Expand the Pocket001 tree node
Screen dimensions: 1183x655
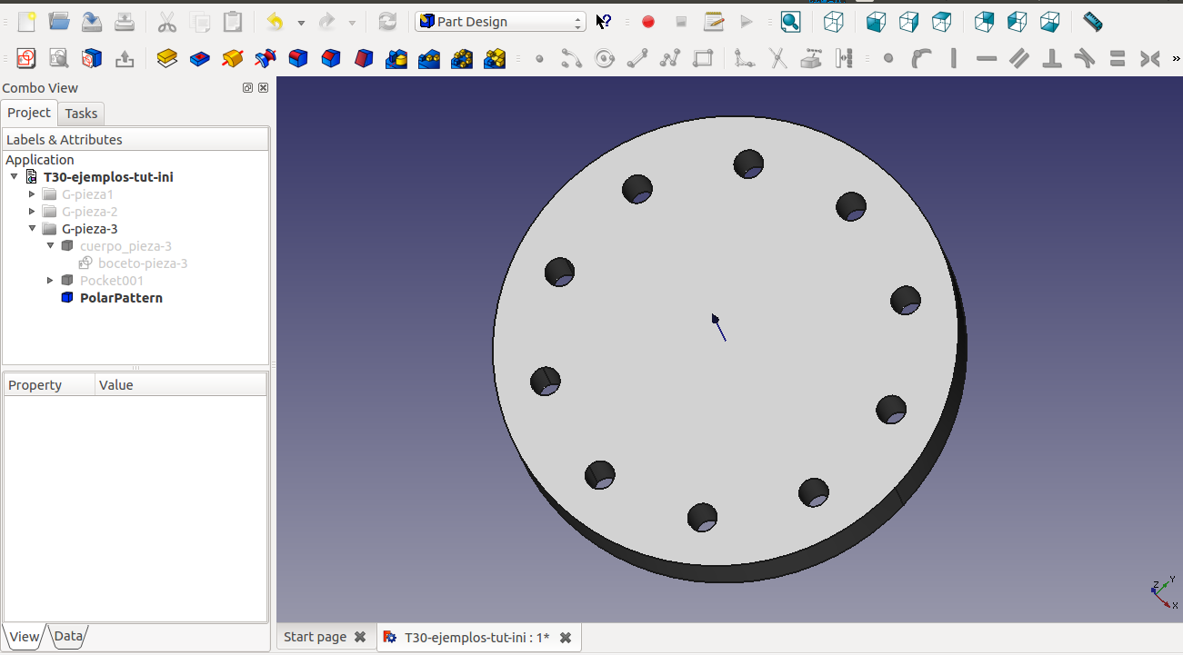point(50,281)
